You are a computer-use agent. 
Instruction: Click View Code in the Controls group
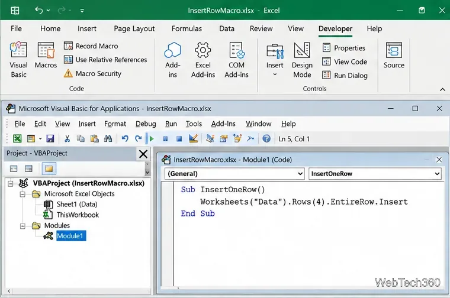point(345,61)
